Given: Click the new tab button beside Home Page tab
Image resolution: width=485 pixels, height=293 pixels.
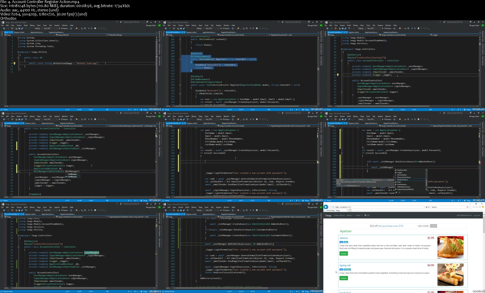Looking at the screenshot, I should tap(350, 210).
